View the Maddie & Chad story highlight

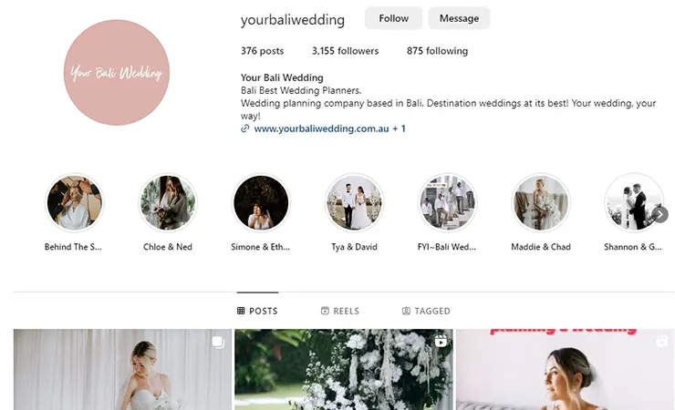[541, 202]
